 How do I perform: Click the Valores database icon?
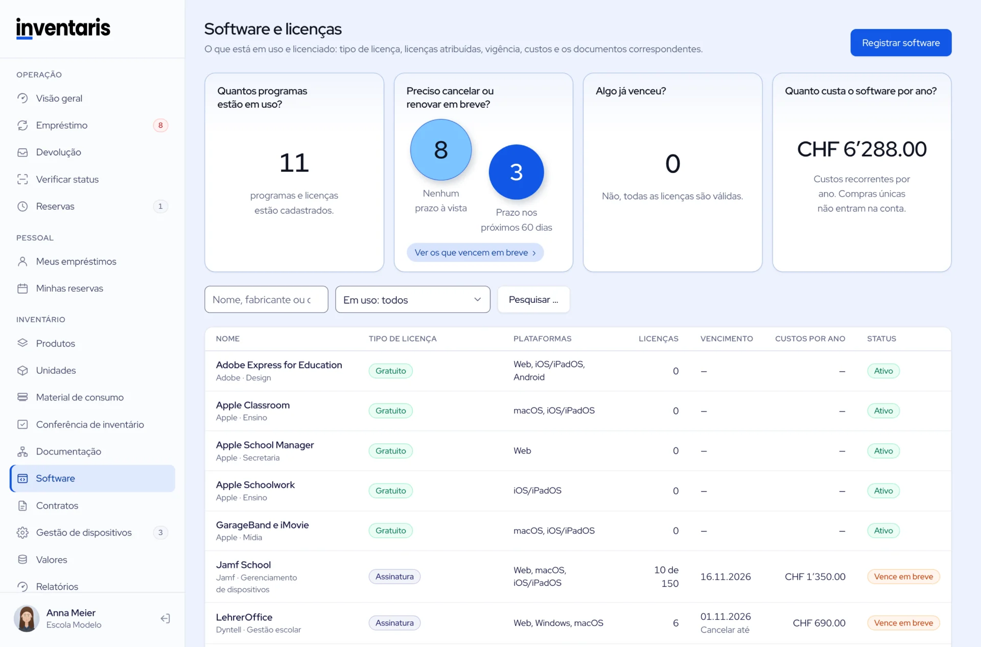22,560
